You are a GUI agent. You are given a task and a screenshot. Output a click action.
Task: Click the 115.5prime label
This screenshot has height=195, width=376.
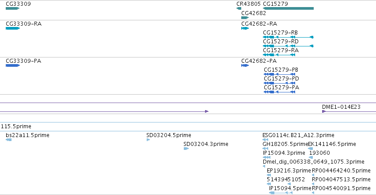(x=16, y=126)
